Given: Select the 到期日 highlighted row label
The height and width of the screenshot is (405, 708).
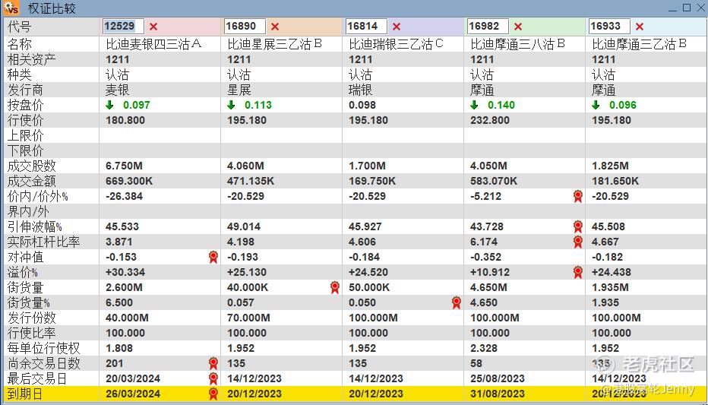Looking at the screenshot, I should tap(25, 394).
